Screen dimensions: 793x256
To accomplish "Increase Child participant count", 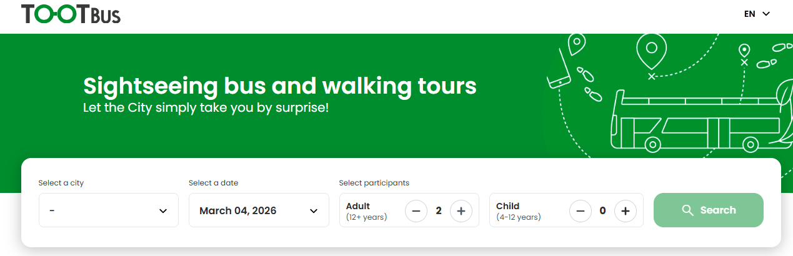I will [x=626, y=211].
